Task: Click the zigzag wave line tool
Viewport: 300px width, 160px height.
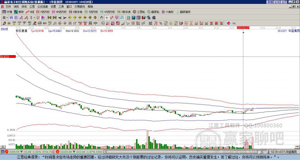Action: tap(127, 23)
